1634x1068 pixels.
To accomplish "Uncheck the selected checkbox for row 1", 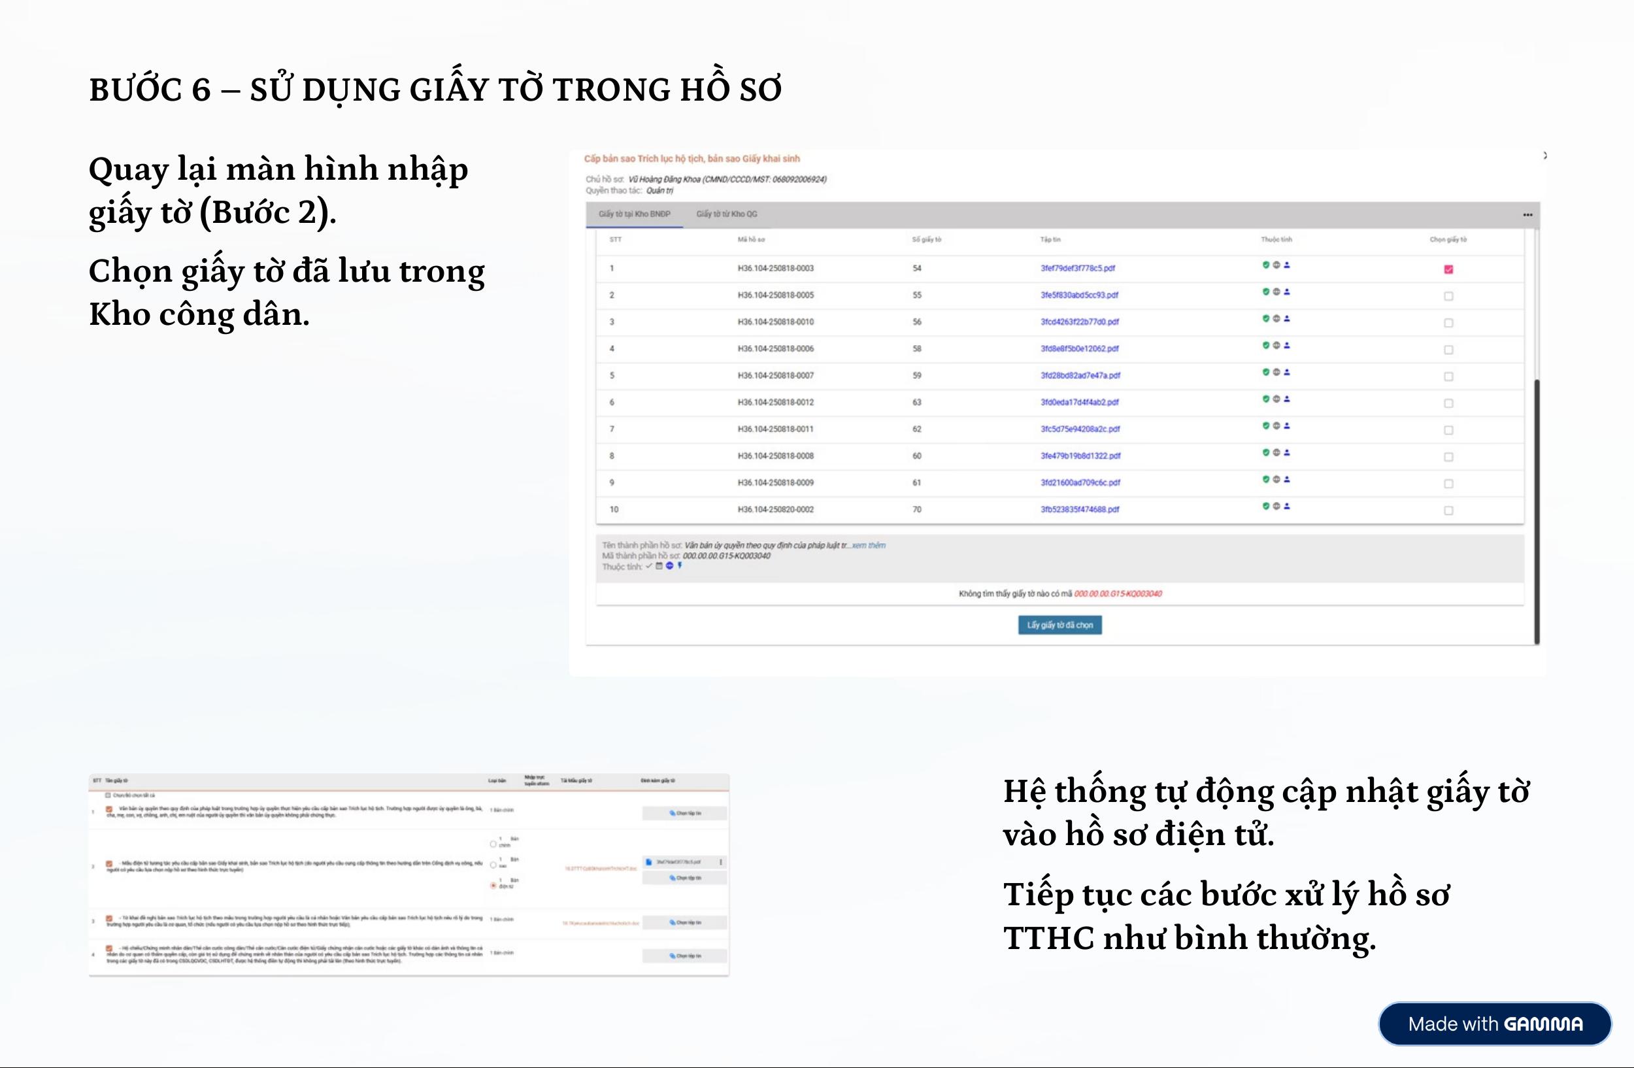I will click(1448, 270).
